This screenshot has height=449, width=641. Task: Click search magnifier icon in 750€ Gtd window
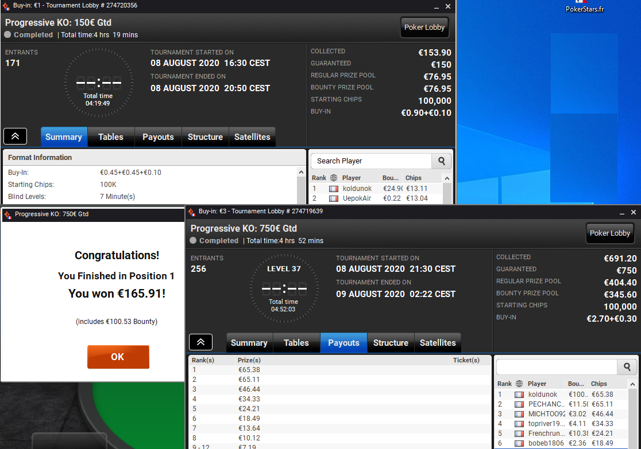coord(627,366)
